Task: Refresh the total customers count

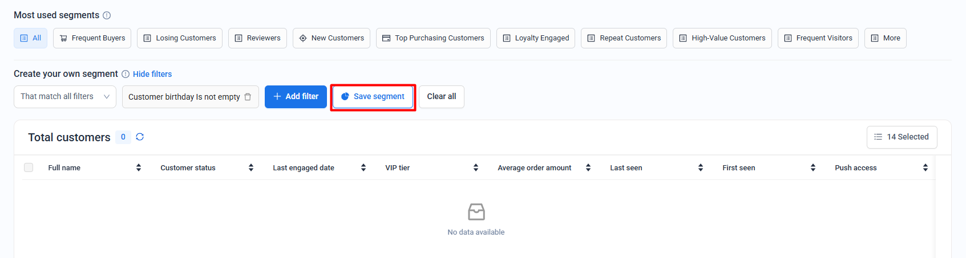Action: (x=140, y=137)
